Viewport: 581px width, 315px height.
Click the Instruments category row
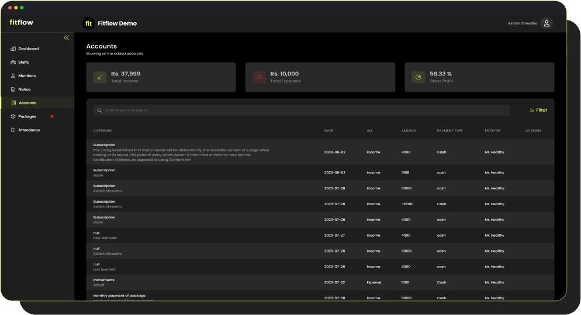tap(320, 282)
